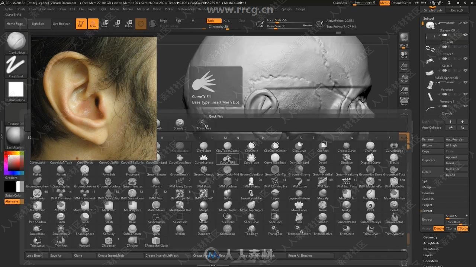The height and width of the screenshot is (267, 476).
Task: Open the Zscript menu
Action: point(300,9)
